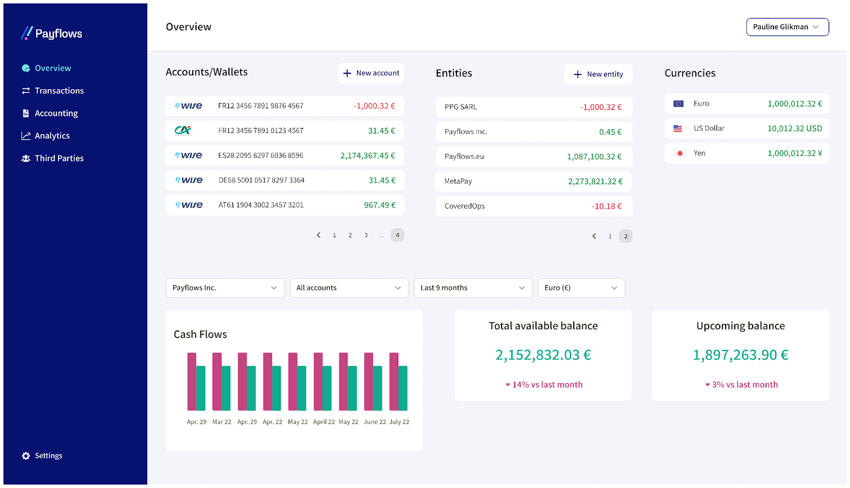Click the Yen flag icon
The height and width of the screenshot is (488, 850).
coord(679,153)
